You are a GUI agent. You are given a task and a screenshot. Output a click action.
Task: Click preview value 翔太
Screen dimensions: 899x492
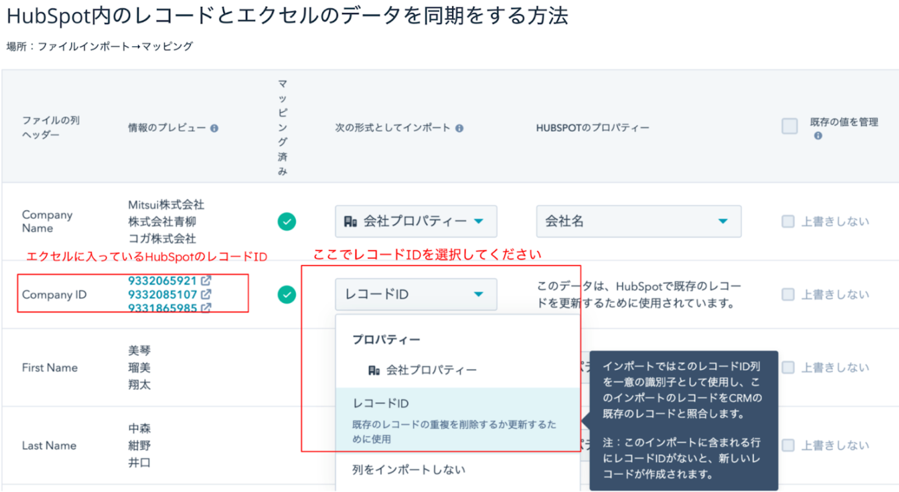pos(139,384)
